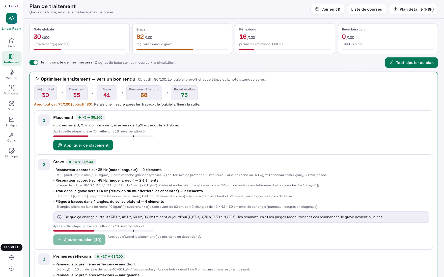This screenshot has width=444, height=277.
Task: Click the +6 → 41/100 badge
Action: [x=81, y=162]
